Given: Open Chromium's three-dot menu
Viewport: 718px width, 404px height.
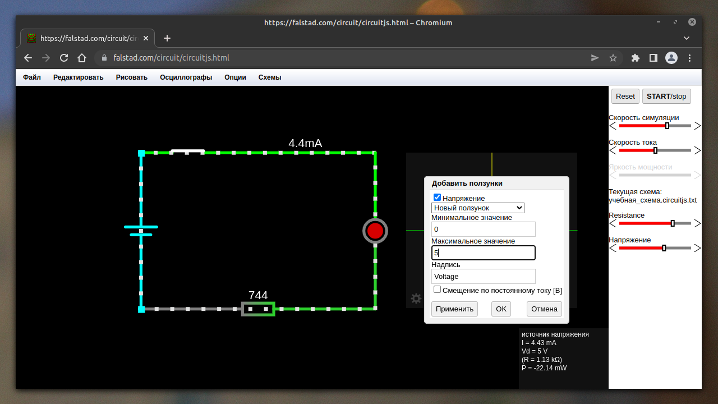Looking at the screenshot, I should pos(690,58).
